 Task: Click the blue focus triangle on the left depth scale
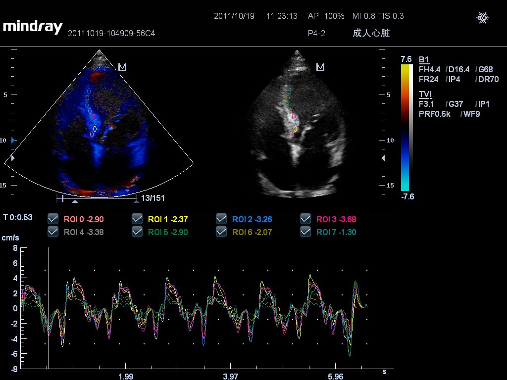[13, 140]
